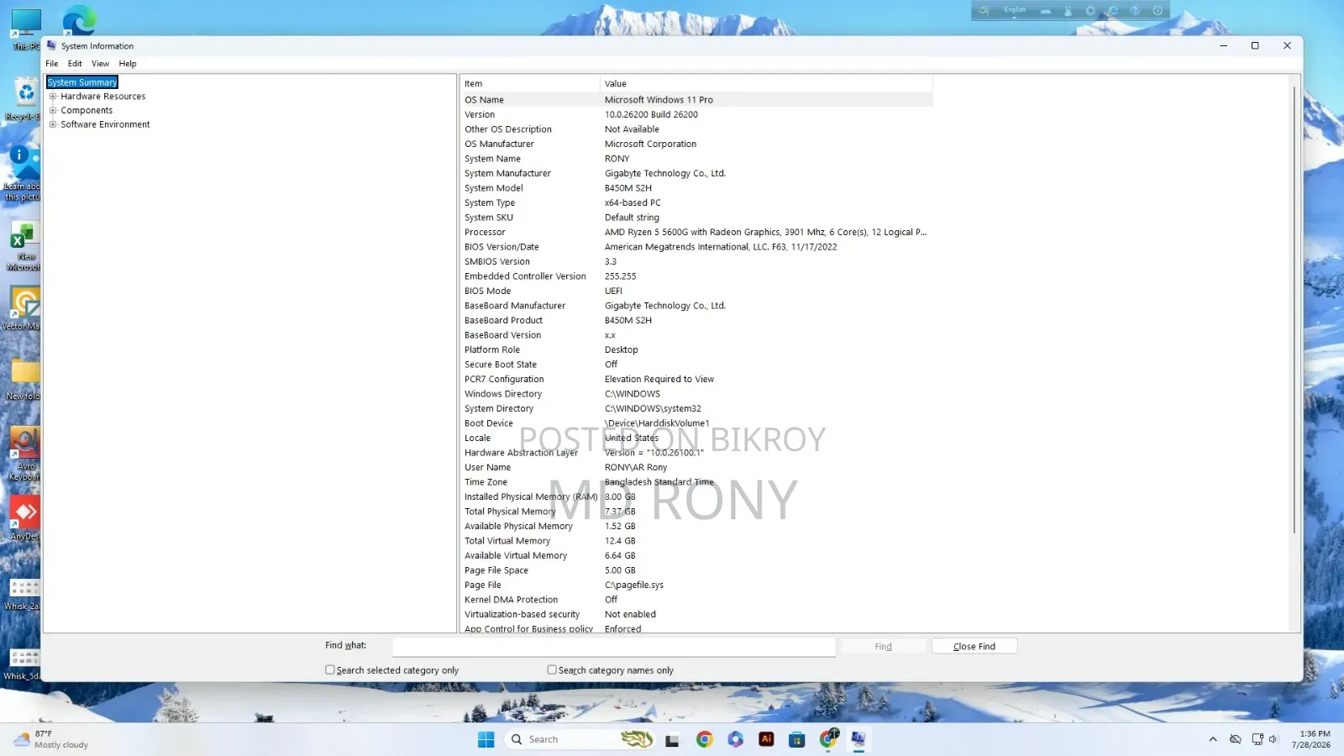Click the Value column header
The width and height of the screenshot is (1344, 756).
point(766,84)
